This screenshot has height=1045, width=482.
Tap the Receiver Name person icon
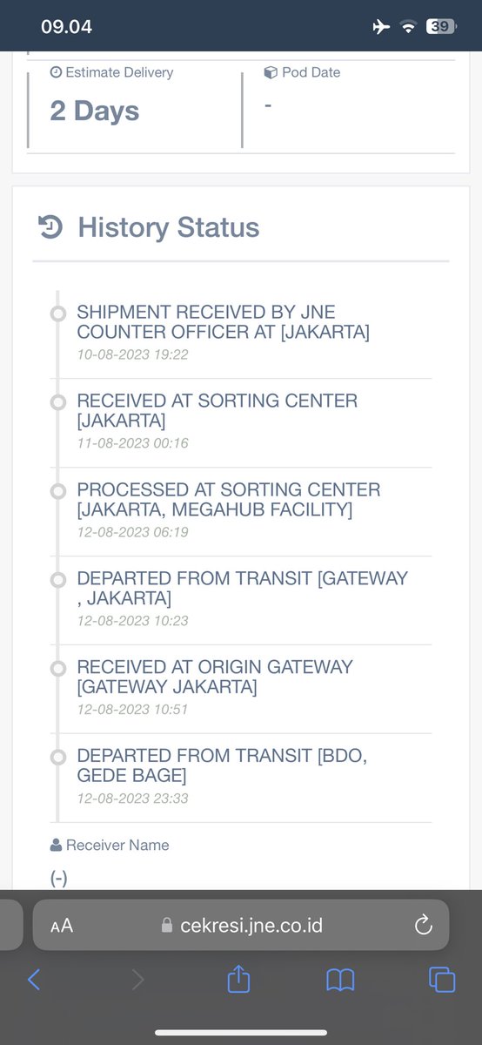(57, 845)
